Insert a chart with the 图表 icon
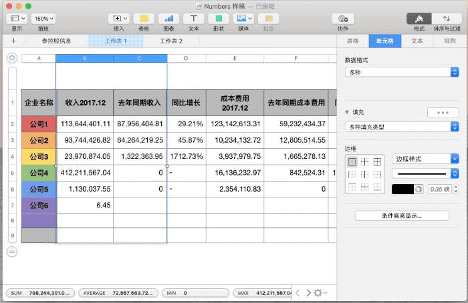468x303 pixels. pyautogui.click(x=169, y=19)
